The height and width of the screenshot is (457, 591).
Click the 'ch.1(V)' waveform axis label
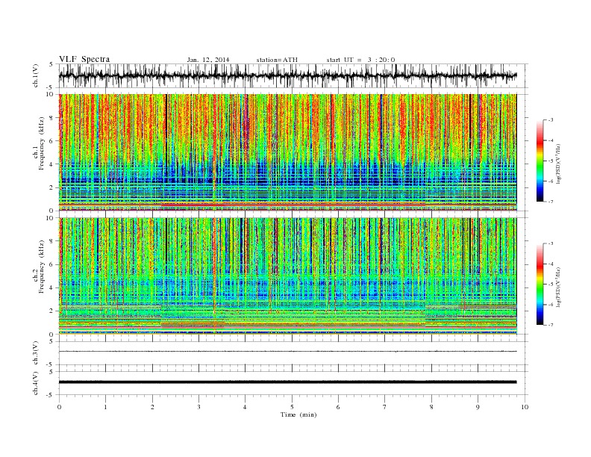(36, 75)
